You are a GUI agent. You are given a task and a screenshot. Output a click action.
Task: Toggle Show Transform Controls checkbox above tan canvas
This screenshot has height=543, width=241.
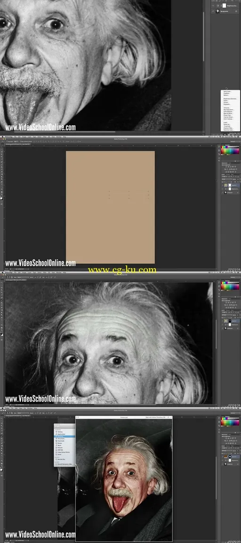(x=20, y=141)
